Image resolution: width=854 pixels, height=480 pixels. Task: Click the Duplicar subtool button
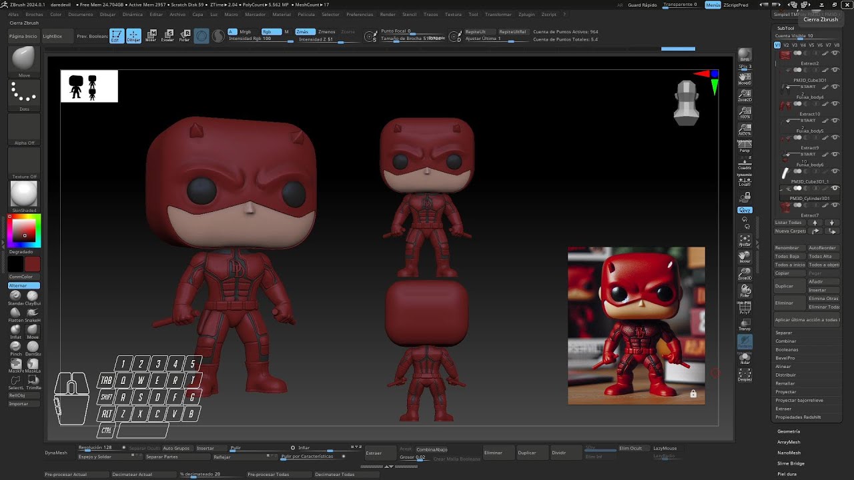pyautogui.click(x=790, y=286)
